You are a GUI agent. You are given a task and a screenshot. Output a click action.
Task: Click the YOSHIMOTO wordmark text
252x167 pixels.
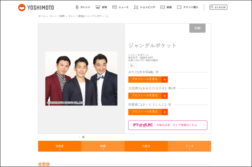tap(40, 7)
